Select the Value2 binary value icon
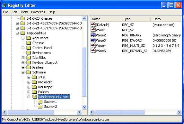Image resolution: width=184 pixels, height=124 pixels. (x=93, y=35)
